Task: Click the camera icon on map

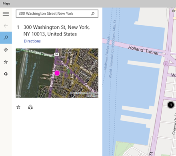Action: (x=173, y=11)
